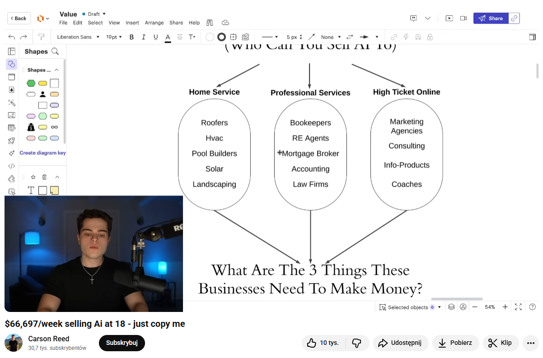Open the Insert menu
543x358 pixels.
tap(132, 23)
